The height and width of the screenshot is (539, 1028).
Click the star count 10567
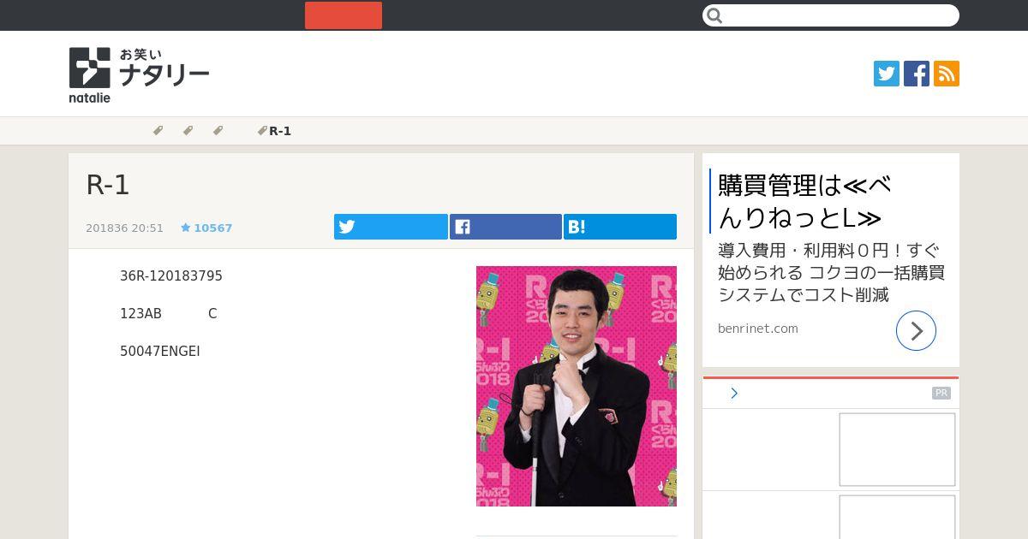pos(206,228)
